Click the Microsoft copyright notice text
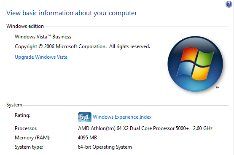The width and height of the screenshot is (234, 155). coord(82,46)
